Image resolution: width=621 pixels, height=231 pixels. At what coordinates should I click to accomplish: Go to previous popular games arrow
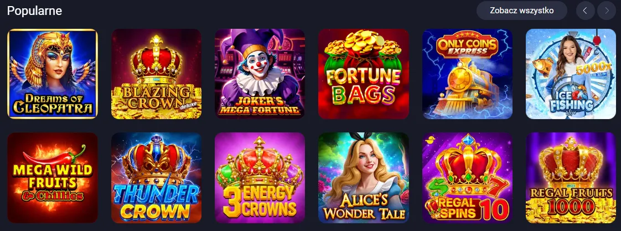coord(586,11)
